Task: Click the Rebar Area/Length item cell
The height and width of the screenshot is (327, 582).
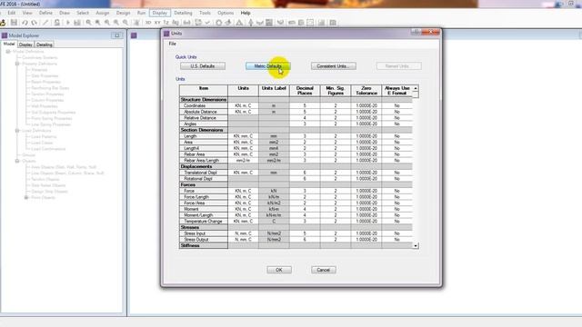Action: (204, 161)
